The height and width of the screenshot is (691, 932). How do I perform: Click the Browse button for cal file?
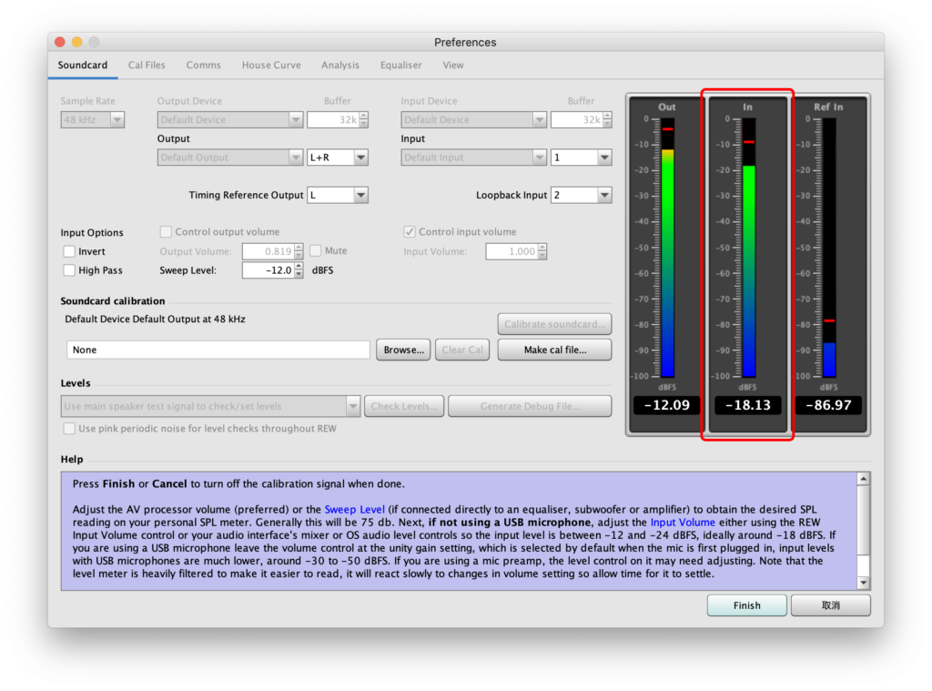point(403,350)
